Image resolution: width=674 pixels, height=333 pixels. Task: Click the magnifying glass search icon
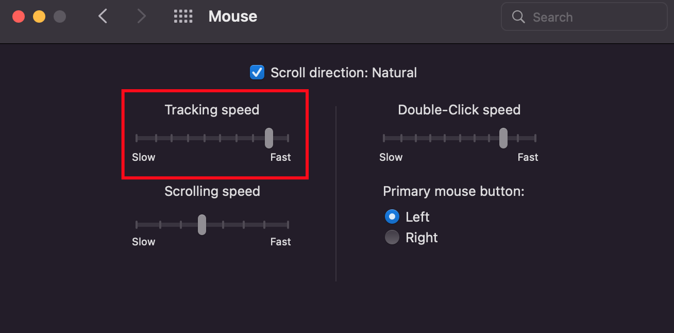[518, 16]
